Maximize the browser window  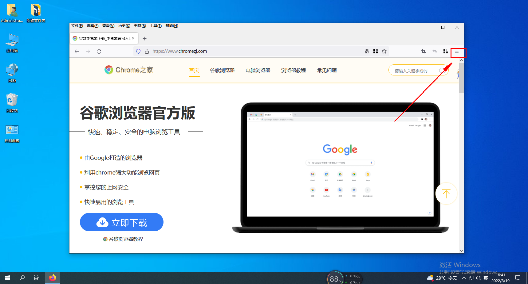point(443,27)
